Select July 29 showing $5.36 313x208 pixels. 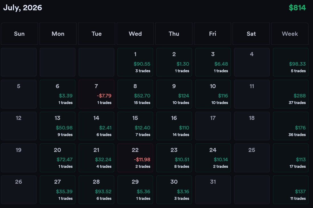pos(135,190)
